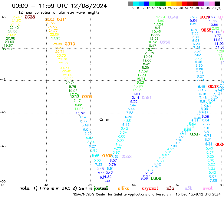Select the -46 latitude axis label

[3, 112]
